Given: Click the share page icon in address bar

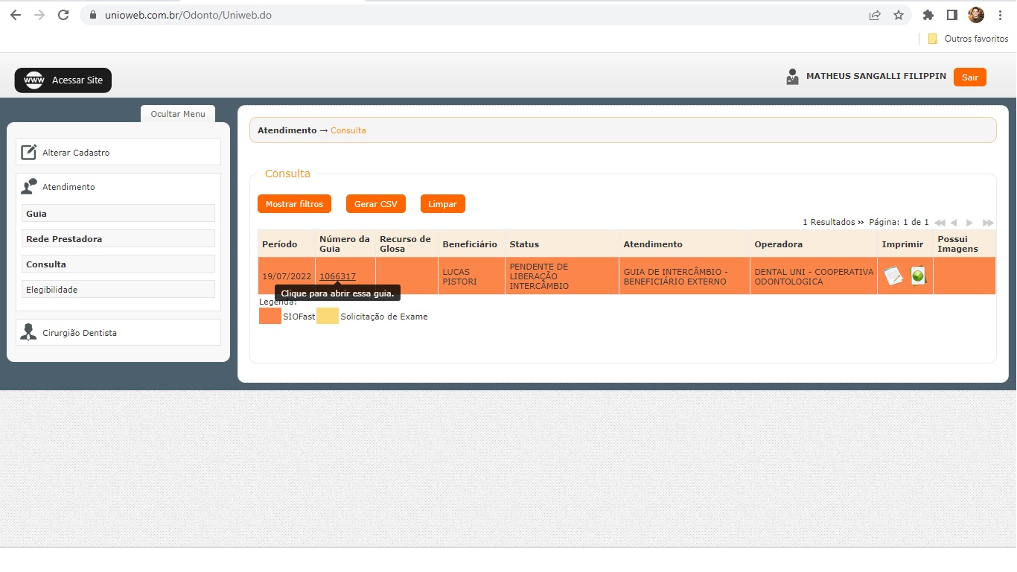Looking at the screenshot, I should (875, 15).
